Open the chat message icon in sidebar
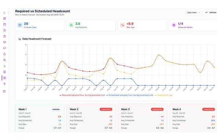Image resolution: width=217 pixels, height=140 pixels. tap(4, 48)
